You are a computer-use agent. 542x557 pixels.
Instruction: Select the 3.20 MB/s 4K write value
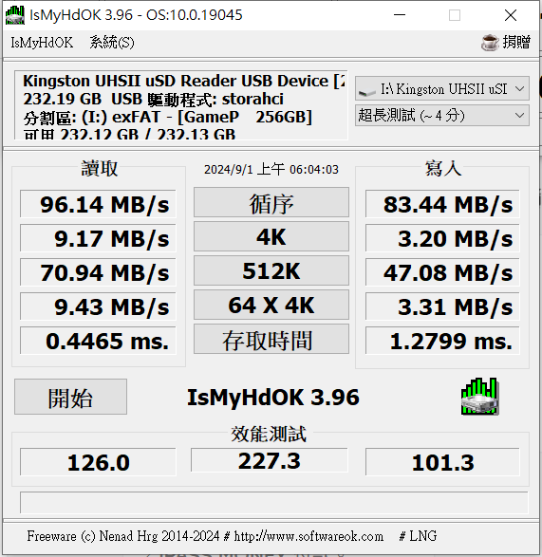tap(442, 238)
